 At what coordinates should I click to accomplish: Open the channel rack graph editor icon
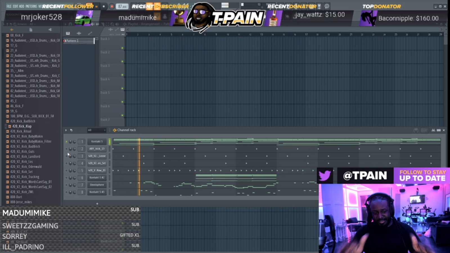point(433,130)
